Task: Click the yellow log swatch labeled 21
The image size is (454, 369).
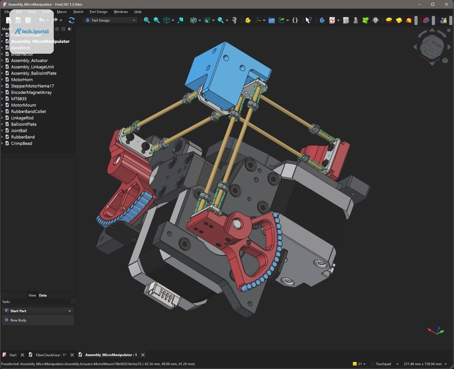Action: pyautogui.click(x=355, y=364)
